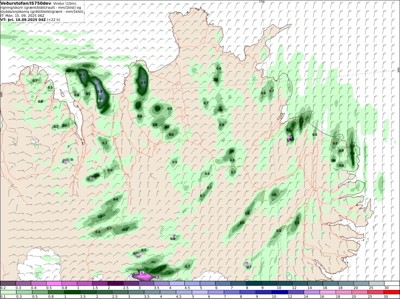The width and height of the screenshot is (400, 299).
Task: Click the palest green rain swatch labeled 0.1
Action: click(8, 292)
